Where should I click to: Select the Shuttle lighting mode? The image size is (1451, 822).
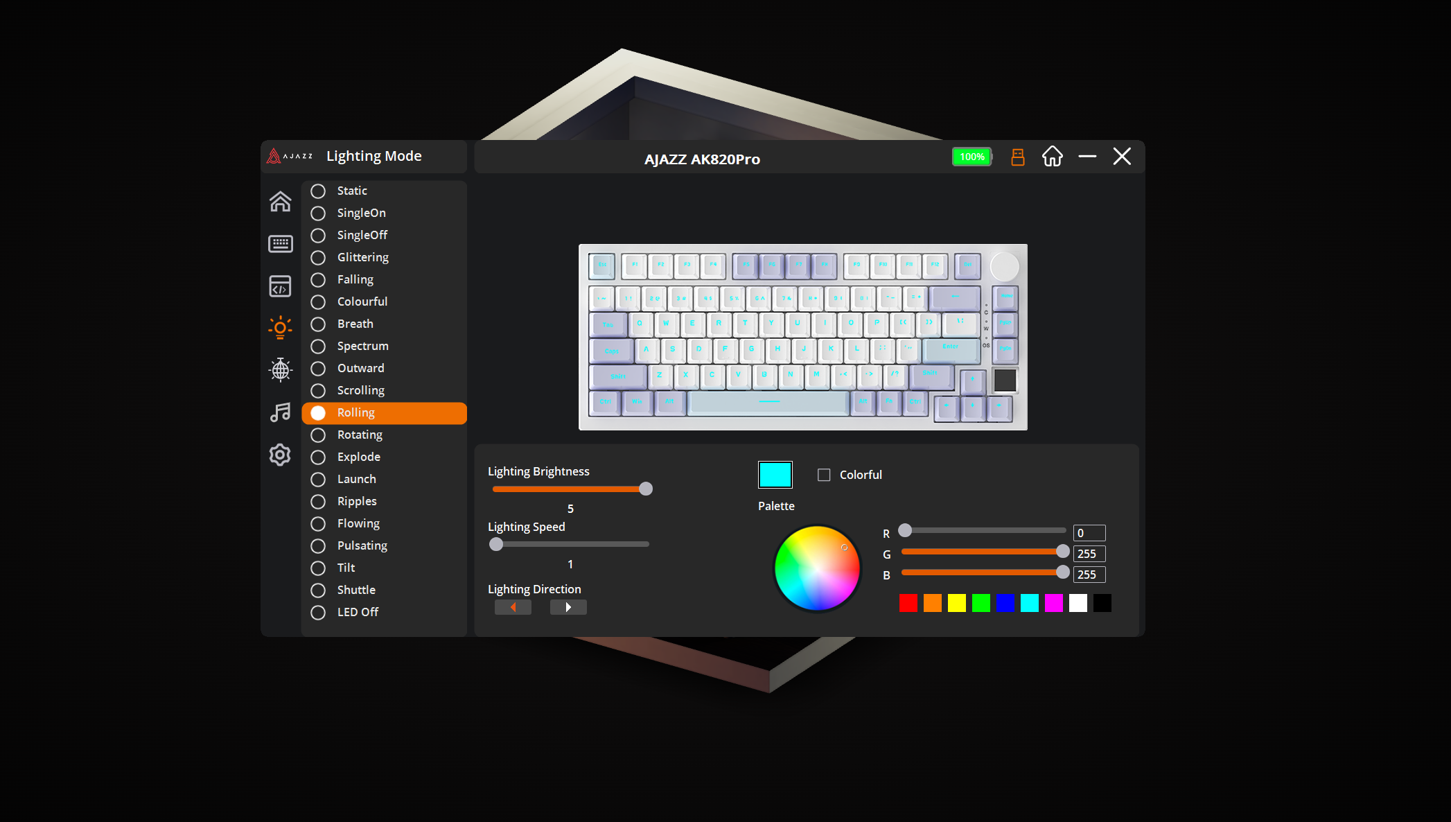384,590
